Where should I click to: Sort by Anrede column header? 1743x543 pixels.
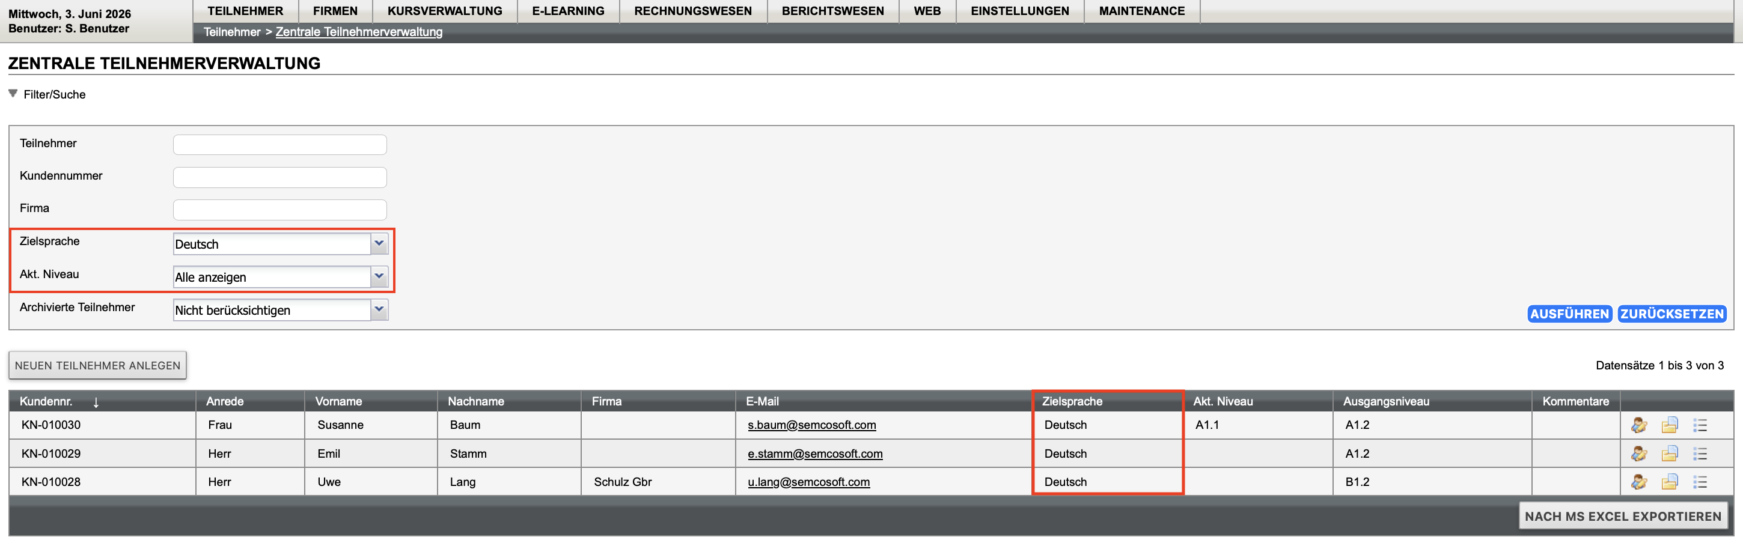[225, 402]
